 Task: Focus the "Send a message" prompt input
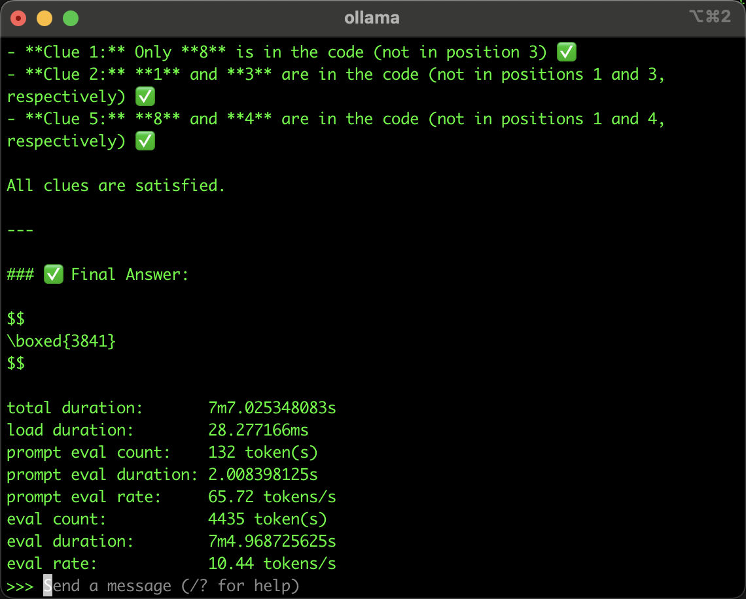point(171,585)
